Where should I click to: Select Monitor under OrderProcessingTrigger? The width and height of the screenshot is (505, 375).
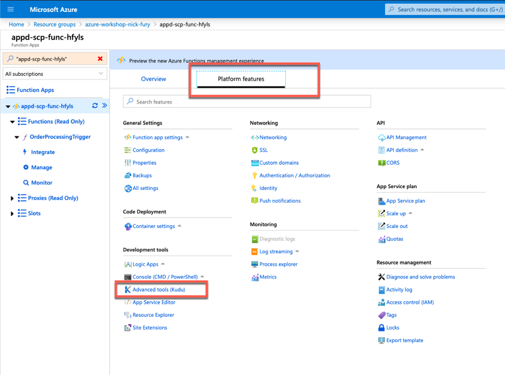point(42,182)
